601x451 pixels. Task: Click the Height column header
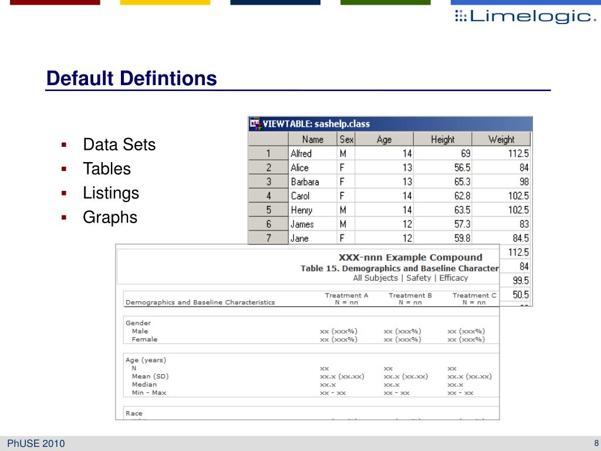443,139
